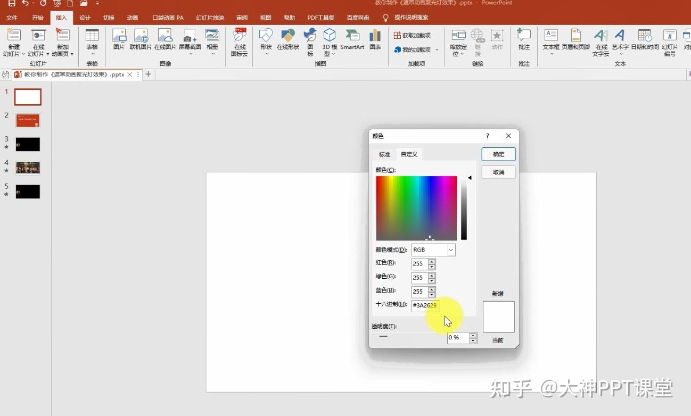The image size is (691, 416).
Task: Expand the 我的加载项 dropdown arrow
Action: point(435,49)
